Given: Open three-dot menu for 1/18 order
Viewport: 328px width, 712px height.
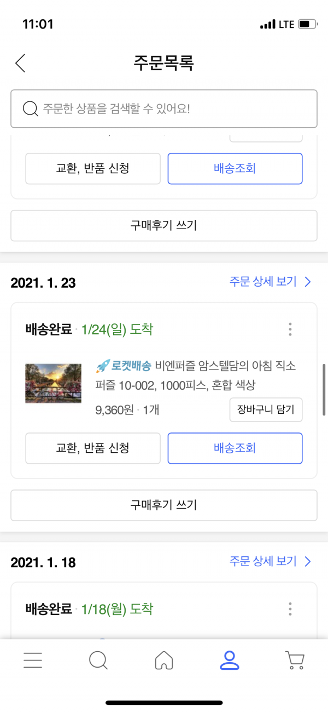Looking at the screenshot, I should point(290,609).
